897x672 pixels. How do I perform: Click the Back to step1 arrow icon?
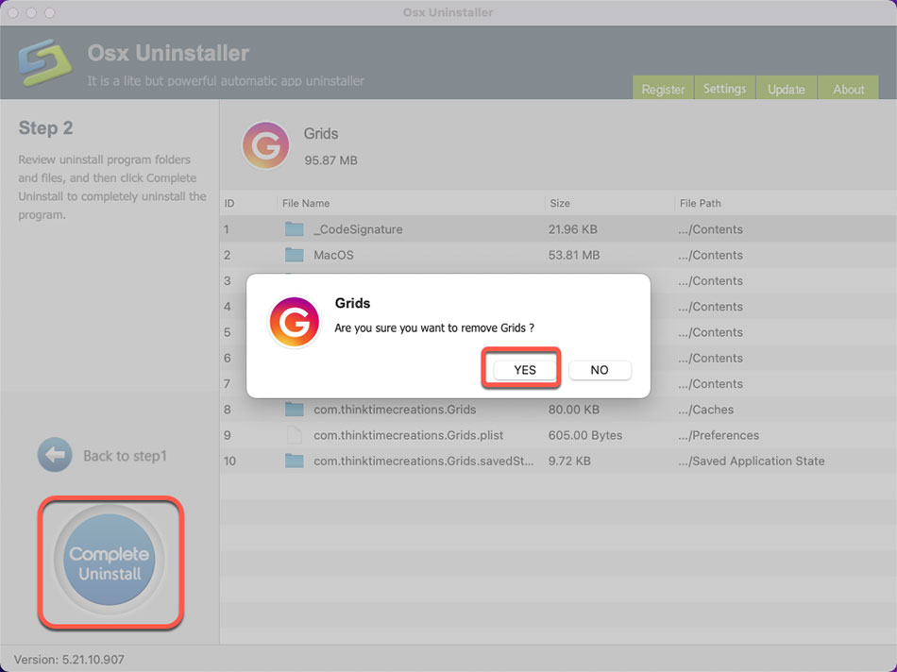55,456
